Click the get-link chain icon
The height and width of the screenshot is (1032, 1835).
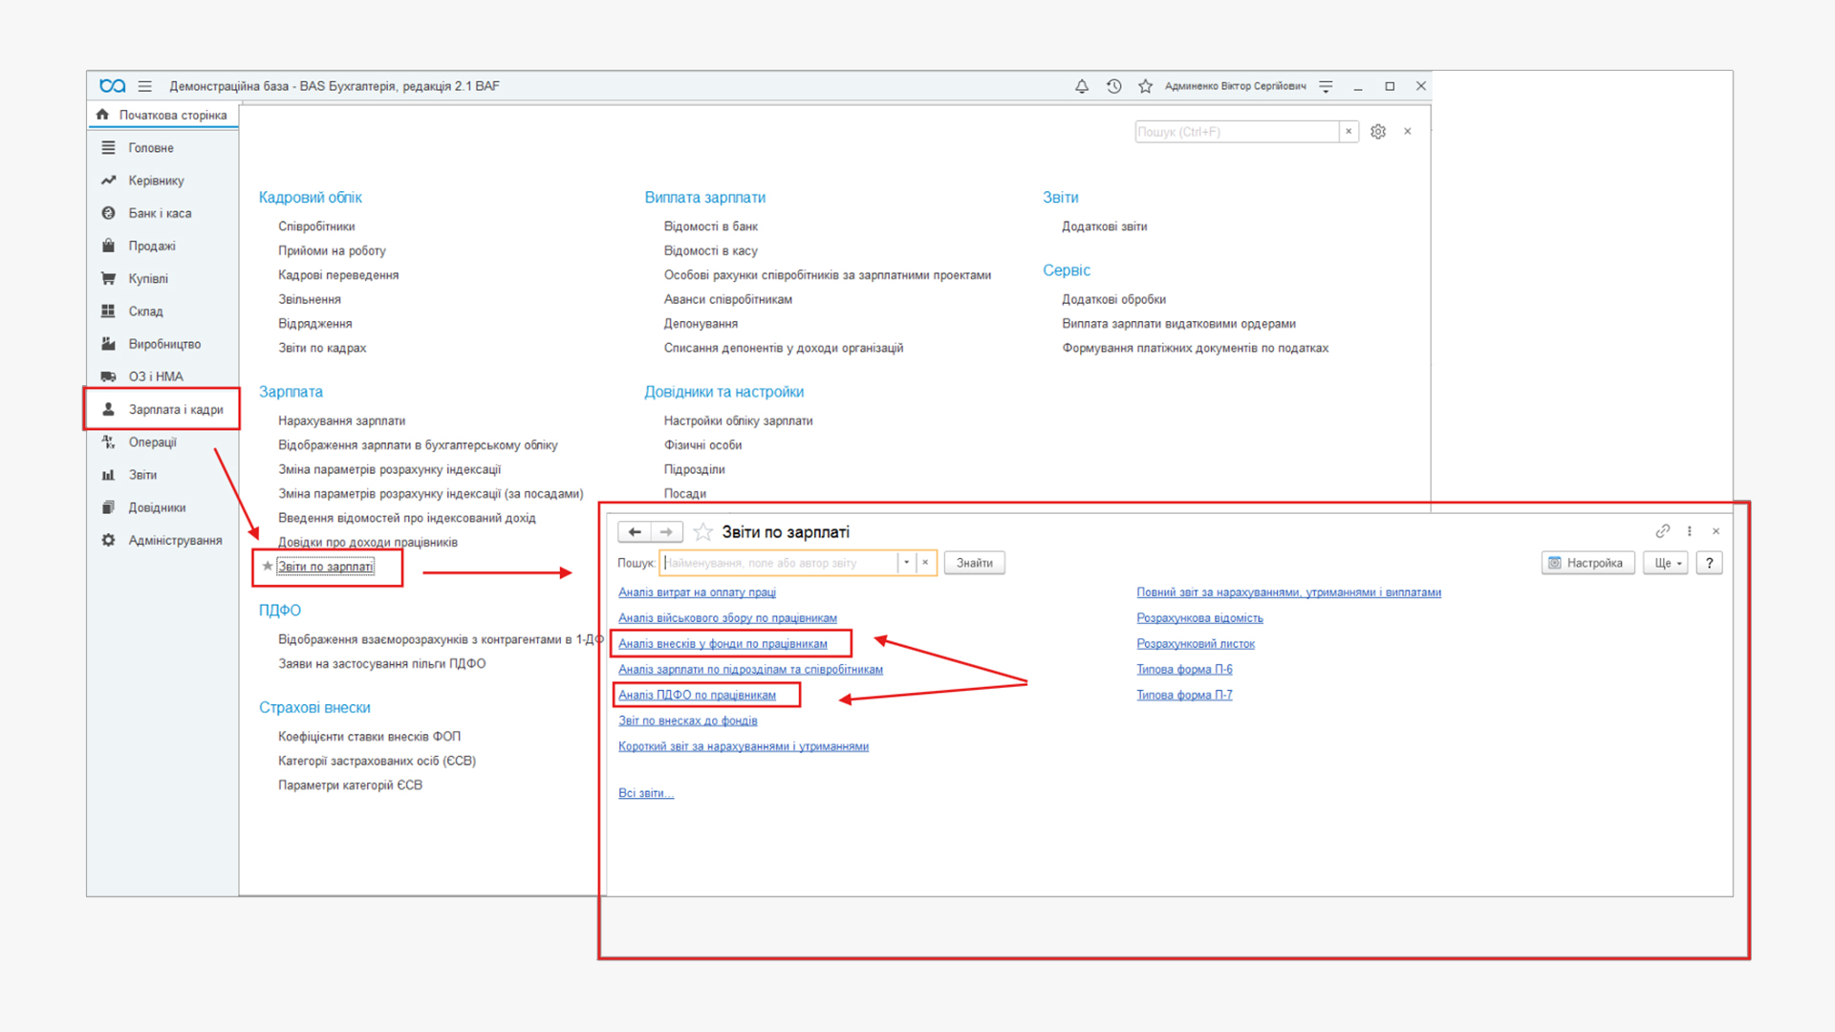(x=1663, y=531)
